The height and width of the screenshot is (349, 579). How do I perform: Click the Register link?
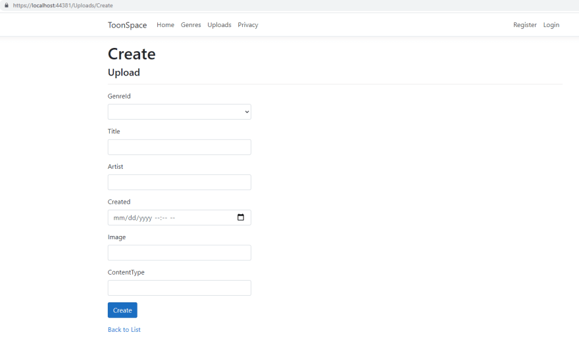525,25
